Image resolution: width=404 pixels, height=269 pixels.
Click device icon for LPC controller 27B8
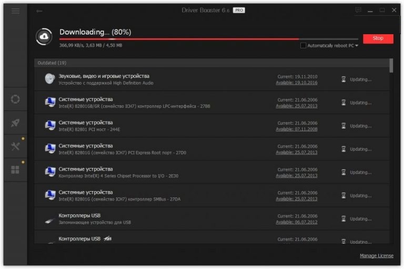(50, 102)
